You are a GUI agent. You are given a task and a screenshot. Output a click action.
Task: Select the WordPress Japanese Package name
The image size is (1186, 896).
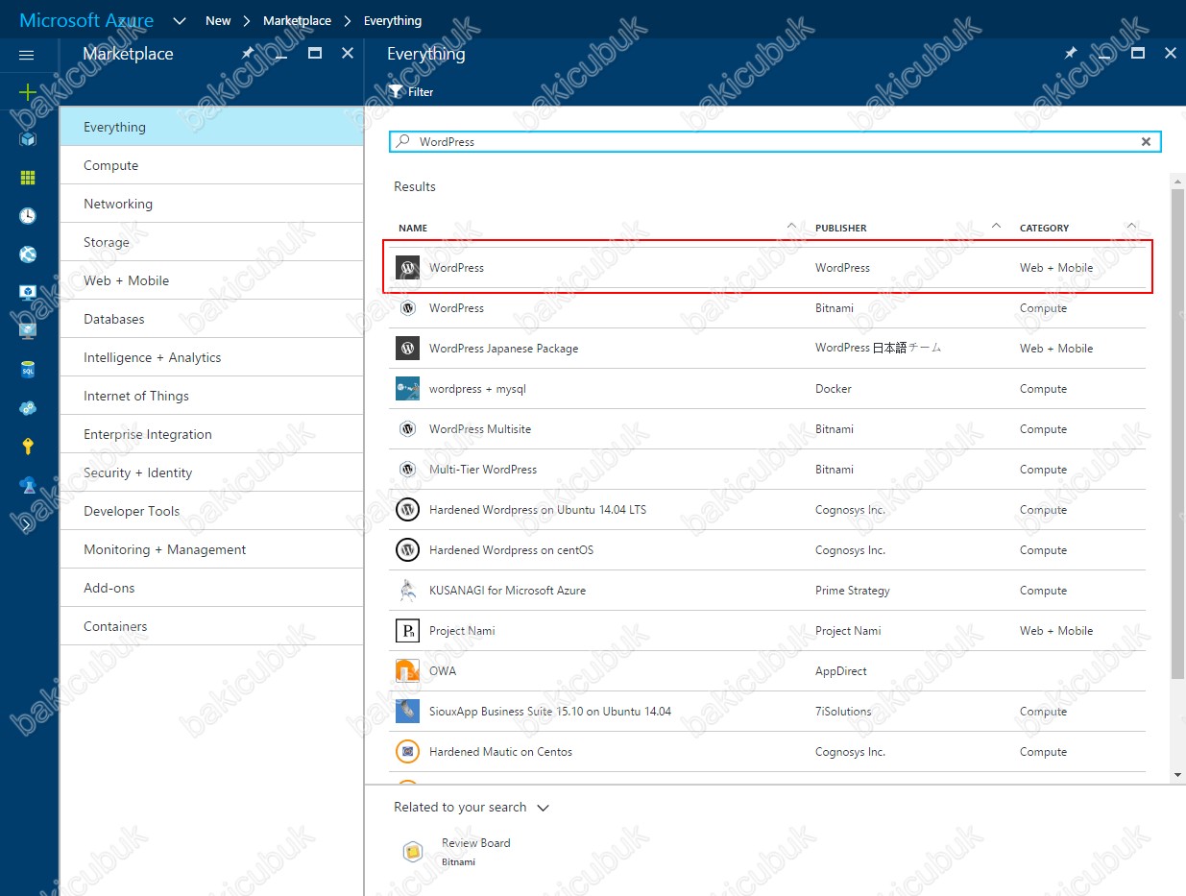504,349
